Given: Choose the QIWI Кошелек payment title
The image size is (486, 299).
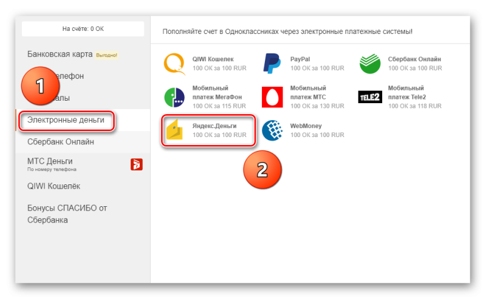Looking at the screenshot, I should (x=213, y=59).
